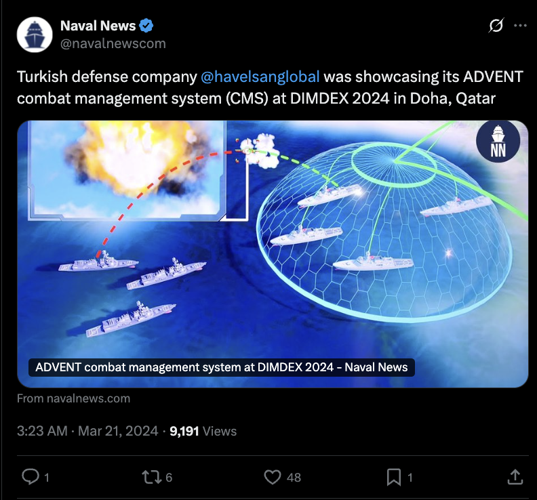Open Grok explain icon on the post

[496, 25]
